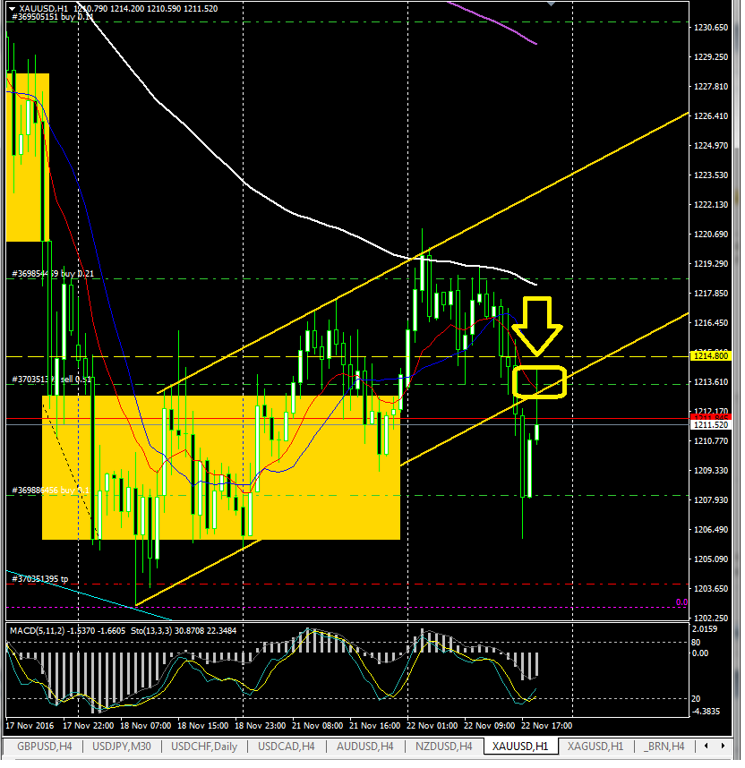Viewport: 745px width, 768px height.
Task: Click the XAUUSD,H1 OHLC title text
Action: point(118,8)
